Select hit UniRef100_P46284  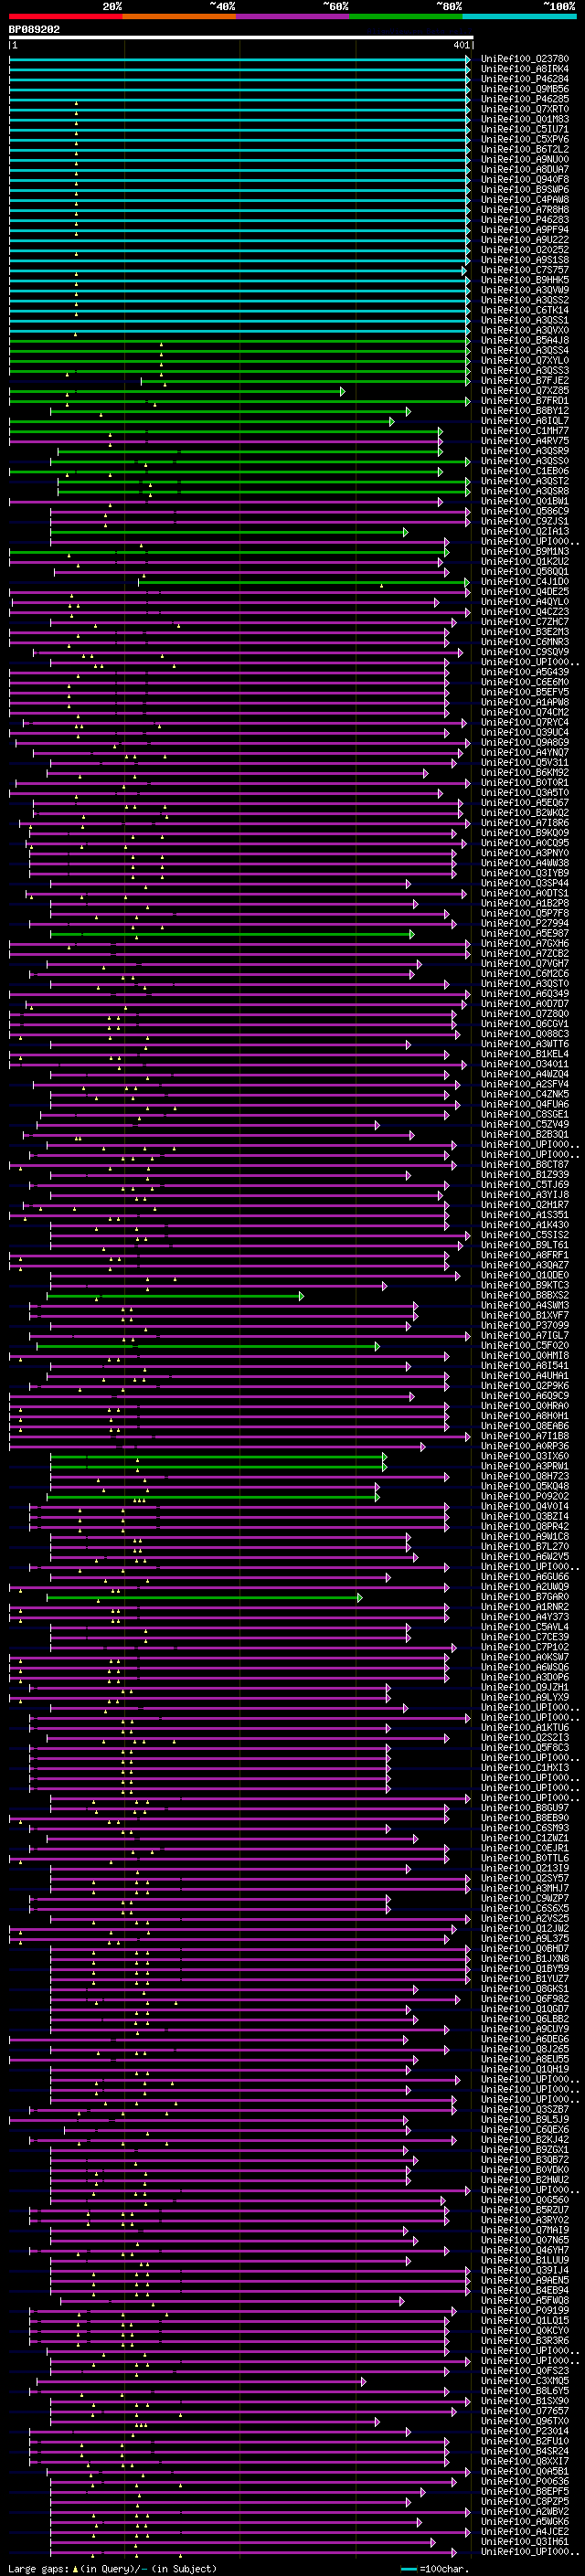pos(524,79)
